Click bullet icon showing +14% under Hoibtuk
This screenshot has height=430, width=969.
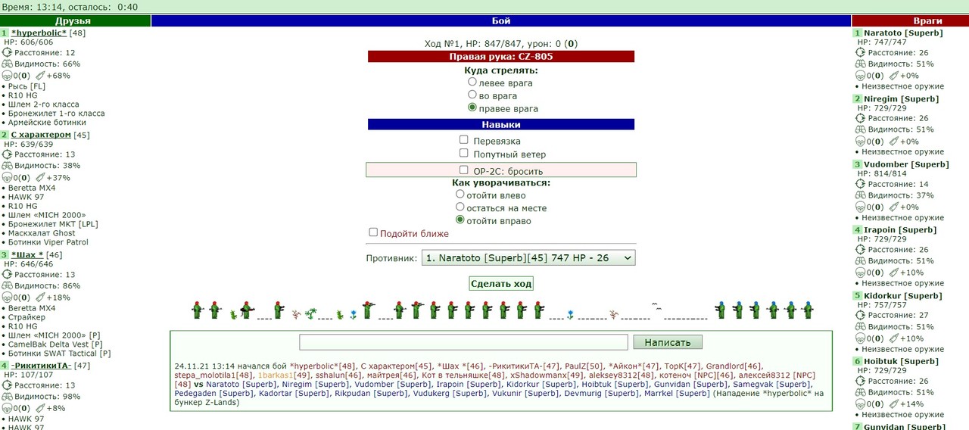coord(893,404)
